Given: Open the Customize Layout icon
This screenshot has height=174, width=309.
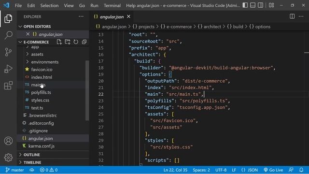Looking at the screenshot, I should [271, 5].
